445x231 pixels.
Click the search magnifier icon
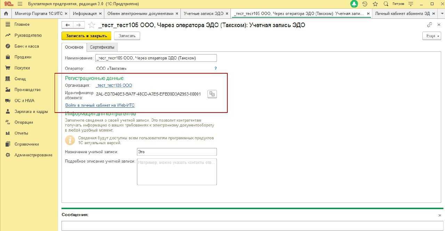point(386,4)
